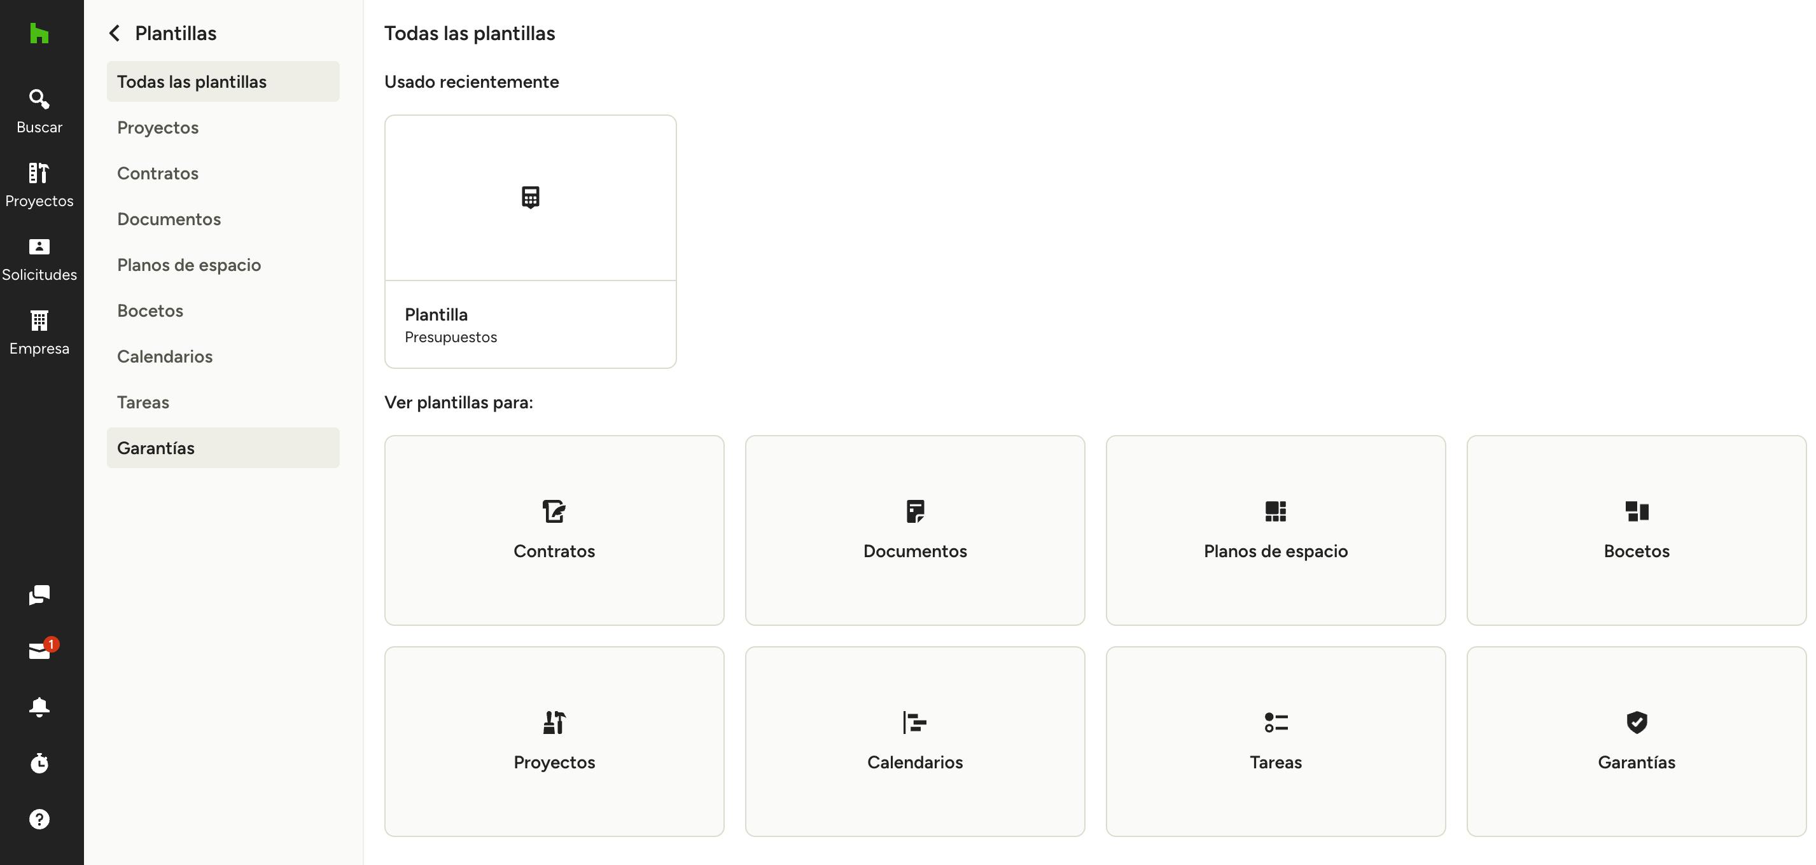Open the Contratos template category card
This screenshot has width=1816, height=865.
click(x=554, y=530)
